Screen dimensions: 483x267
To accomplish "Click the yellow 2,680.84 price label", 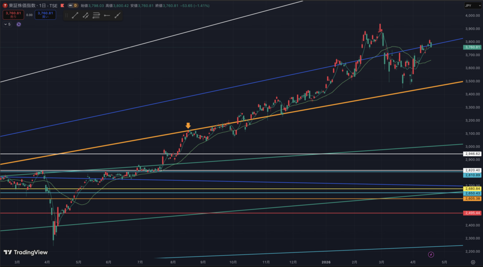I will [x=472, y=189].
